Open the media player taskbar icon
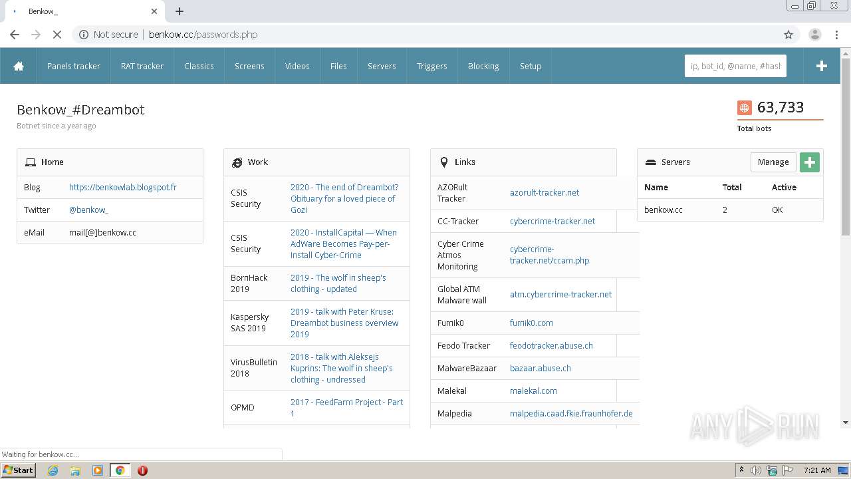The width and height of the screenshot is (851, 479). [x=98, y=470]
